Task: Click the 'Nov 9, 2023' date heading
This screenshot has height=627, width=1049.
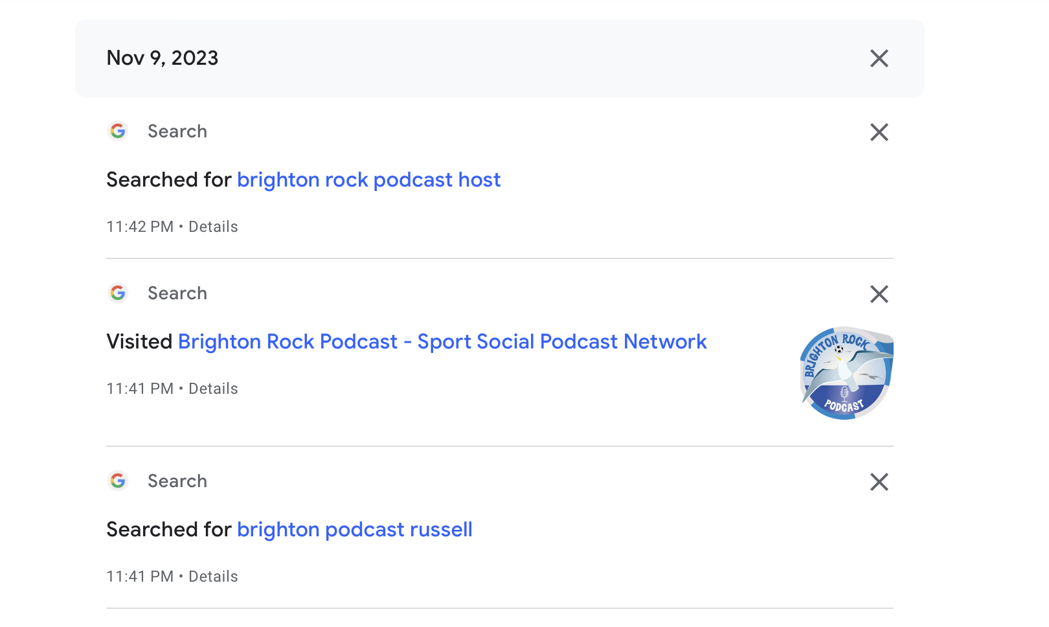Action: coord(163,58)
